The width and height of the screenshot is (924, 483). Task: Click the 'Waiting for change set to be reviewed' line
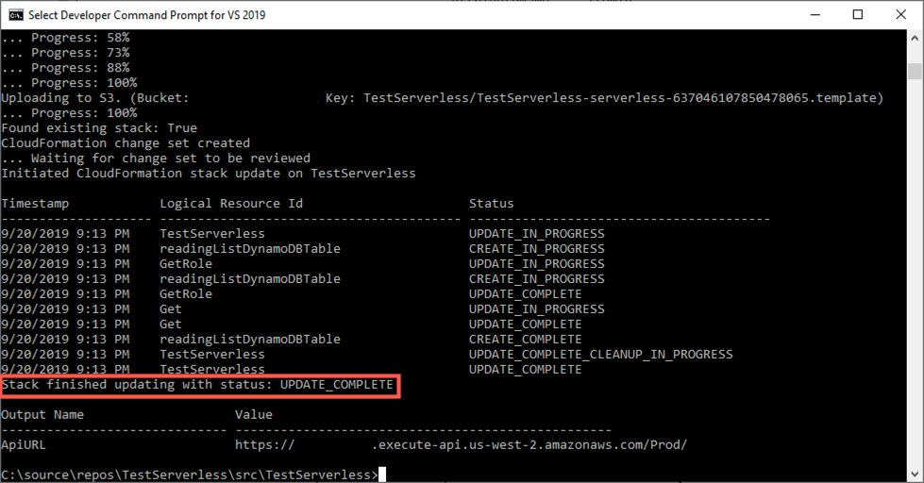tap(156, 158)
